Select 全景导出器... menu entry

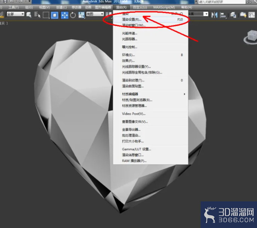coord(150,129)
